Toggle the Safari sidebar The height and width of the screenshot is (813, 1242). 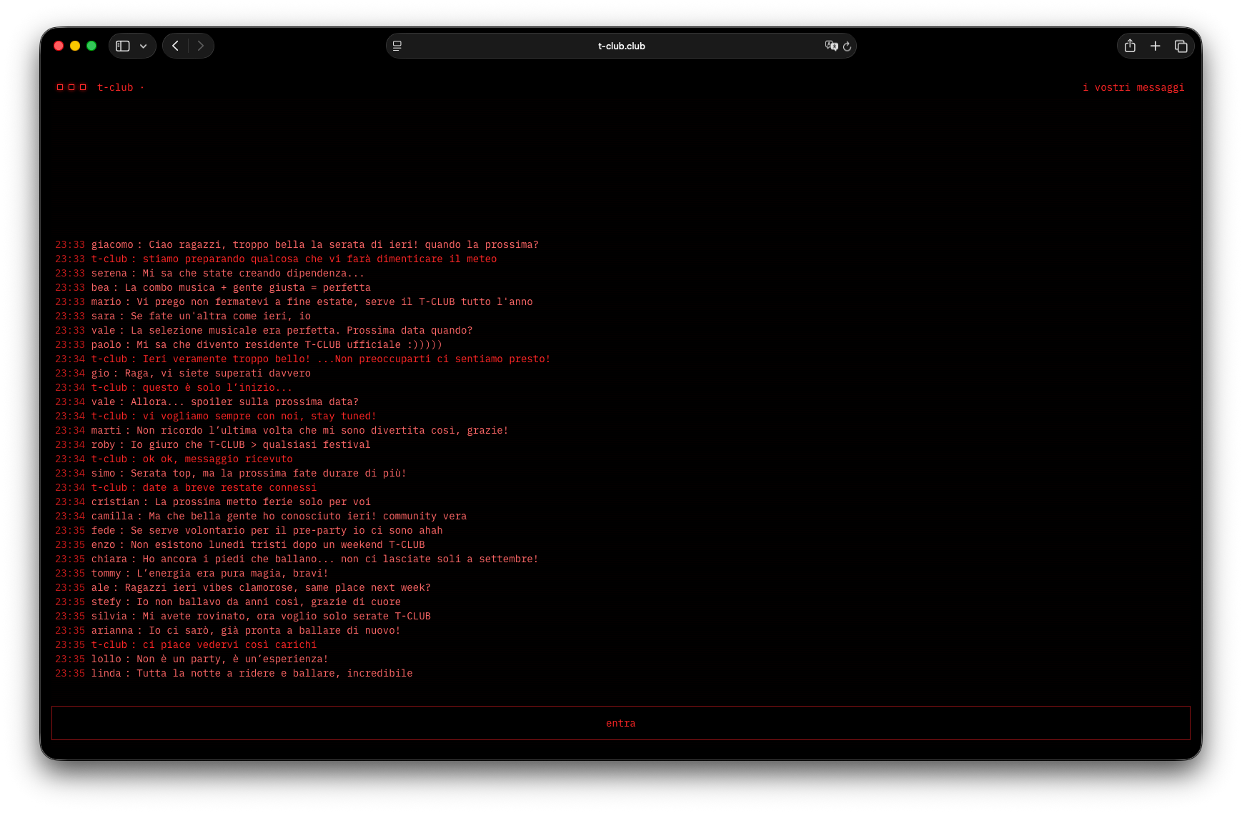click(123, 46)
